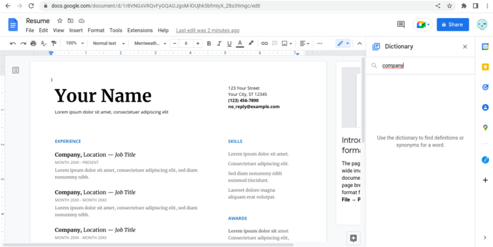The width and height of the screenshot is (493, 247).
Task: Open insert image dropdown
Action: point(287,44)
